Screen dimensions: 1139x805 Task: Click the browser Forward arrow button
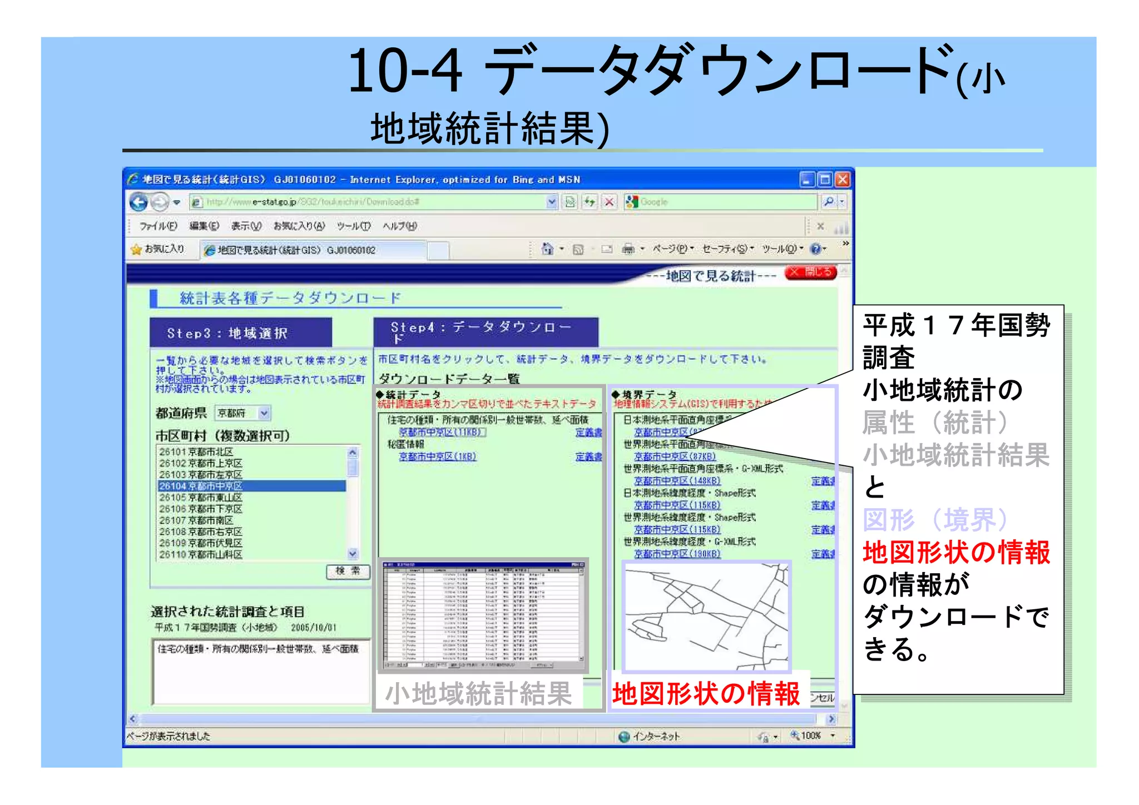click(160, 202)
